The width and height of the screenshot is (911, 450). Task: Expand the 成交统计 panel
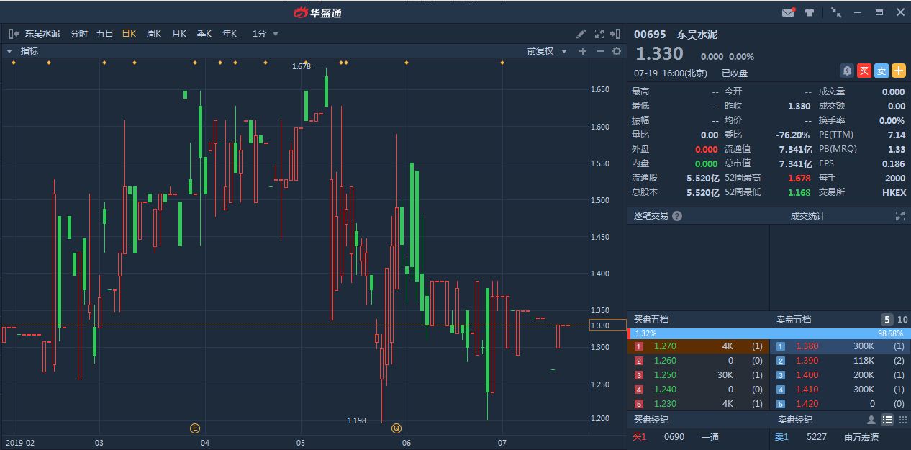[x=899, y=216]
